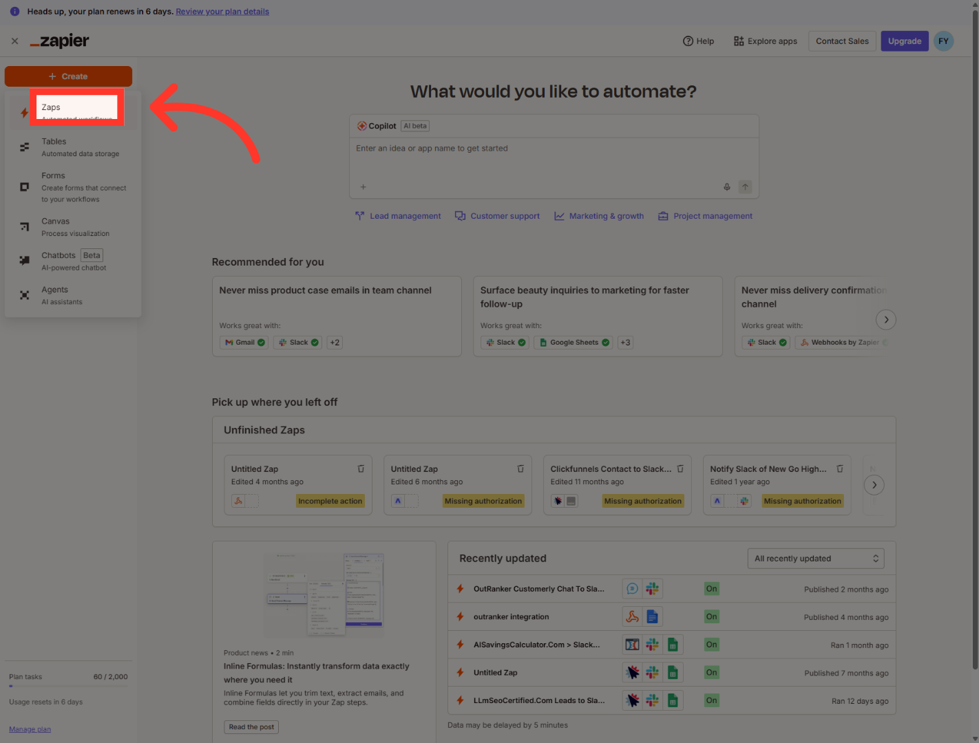The width and height of the screenshot is (979, 743).
Task: Open the All recently updated dropdown
Action: [815, 559]
